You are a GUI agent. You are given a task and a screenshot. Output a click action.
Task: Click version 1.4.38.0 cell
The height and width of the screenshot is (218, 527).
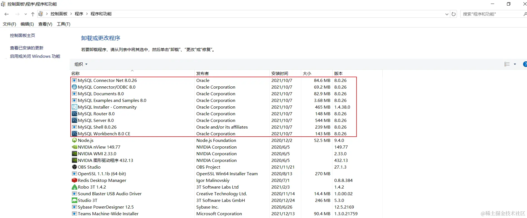[342, 107]
